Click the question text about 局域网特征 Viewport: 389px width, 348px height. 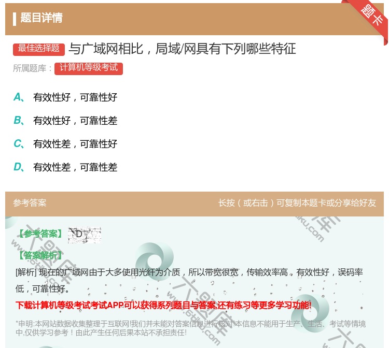click(182, 49)
